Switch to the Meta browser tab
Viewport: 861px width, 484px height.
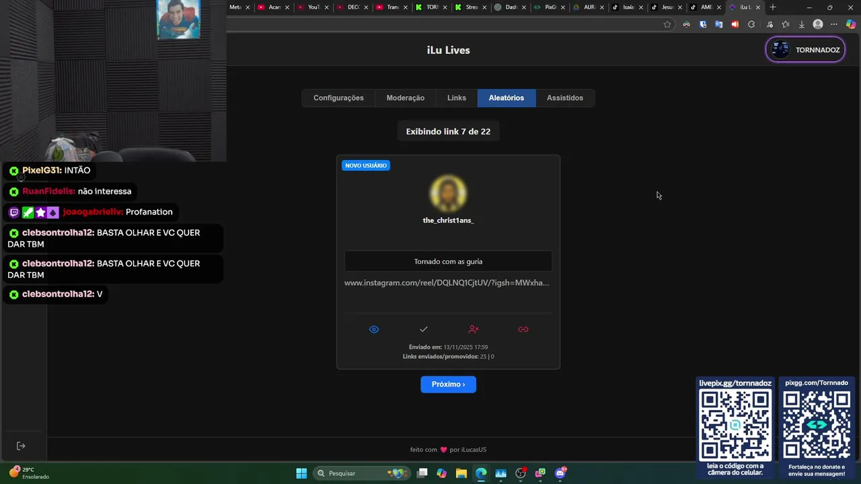pos(240,7)
